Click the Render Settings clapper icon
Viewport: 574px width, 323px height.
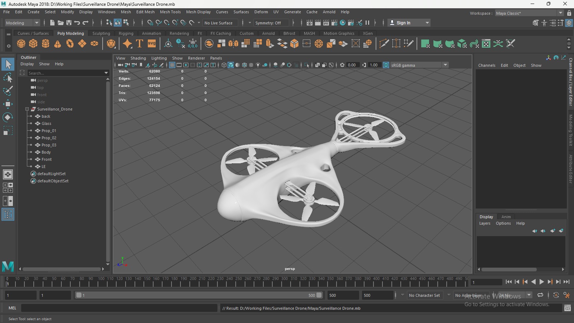pyautogui.click(x=334, y=23)
